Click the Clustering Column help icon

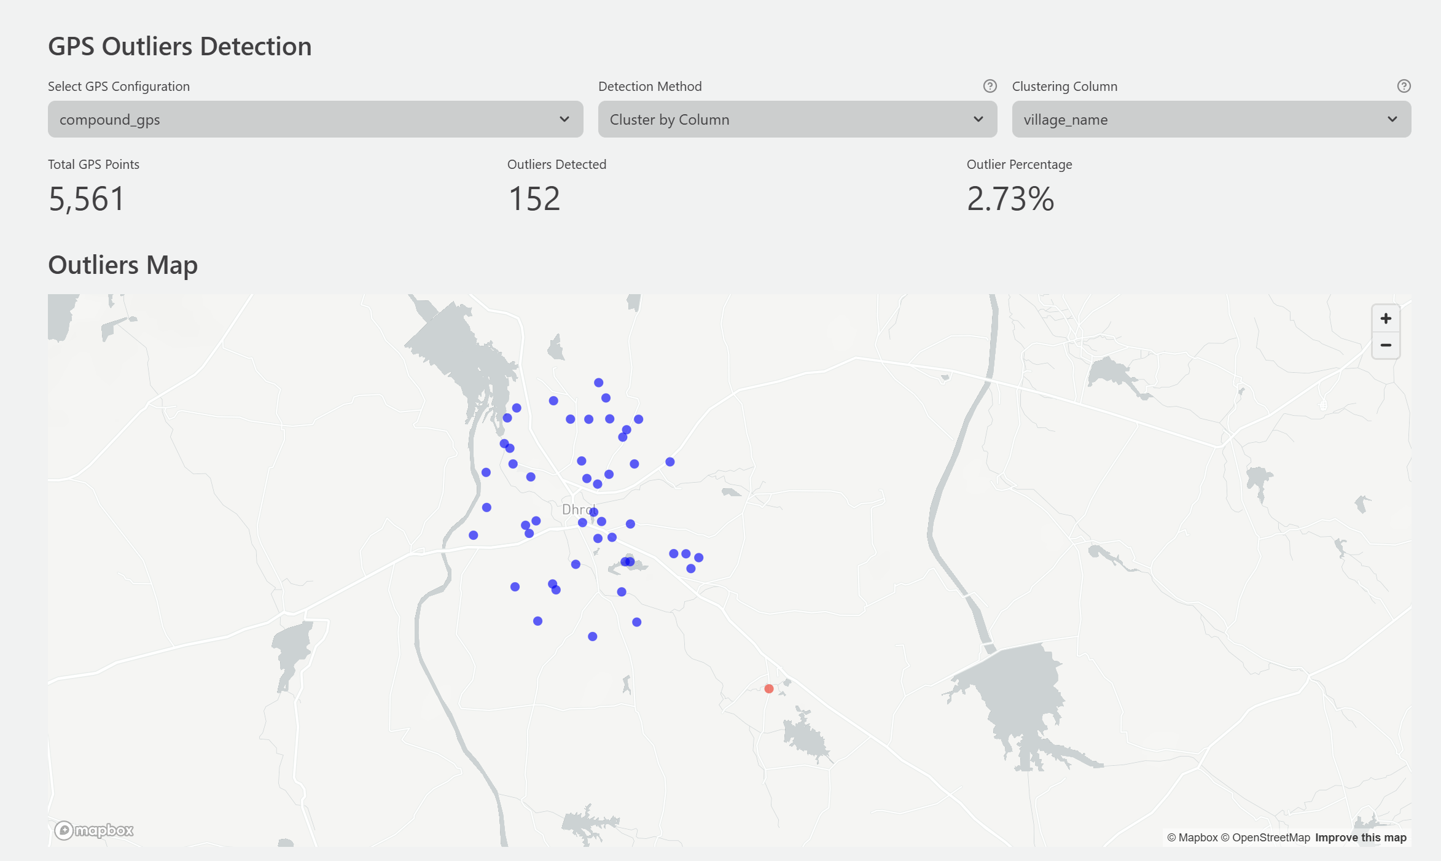pyautogui.click(x=1404, y=86)
